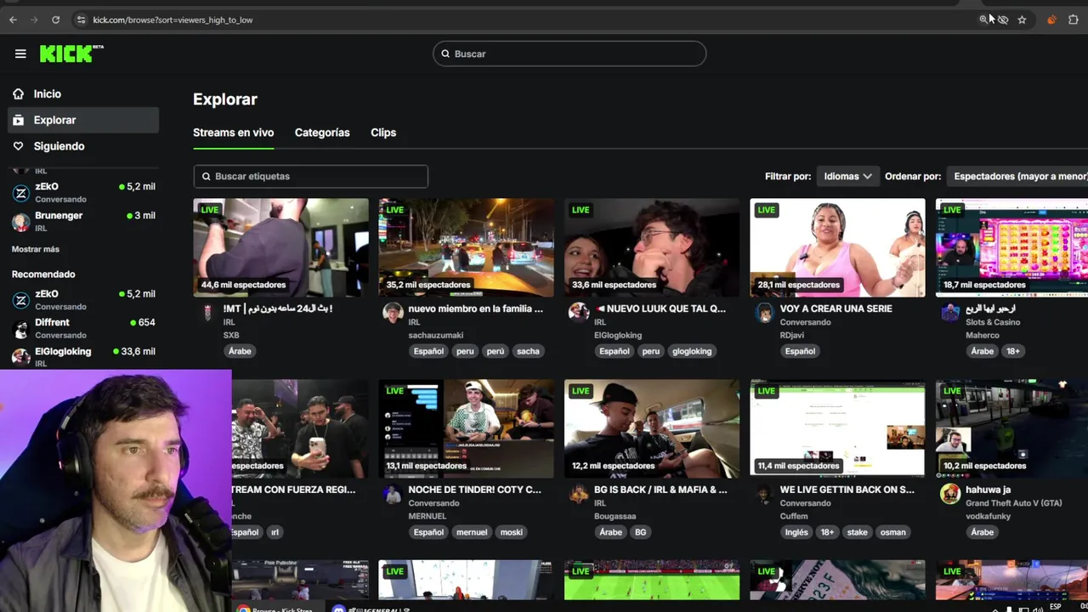Viewport: 1088px width, 612px height.
Task: Click the 'moski' tag
Action: [512, 532]
